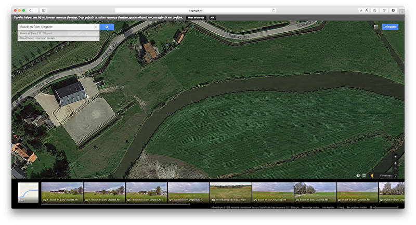Screen dimensions: 416x225
Task: Click Meer informatie in cookie banner
Action: tap(196, 18)
